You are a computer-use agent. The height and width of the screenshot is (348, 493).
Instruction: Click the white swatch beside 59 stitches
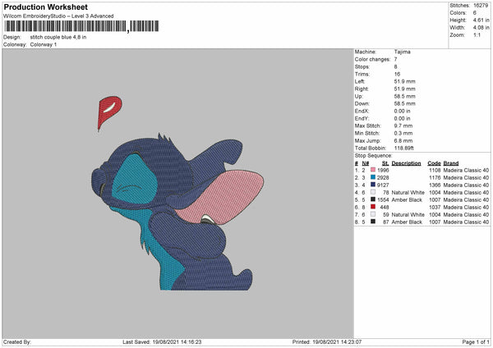373,214
